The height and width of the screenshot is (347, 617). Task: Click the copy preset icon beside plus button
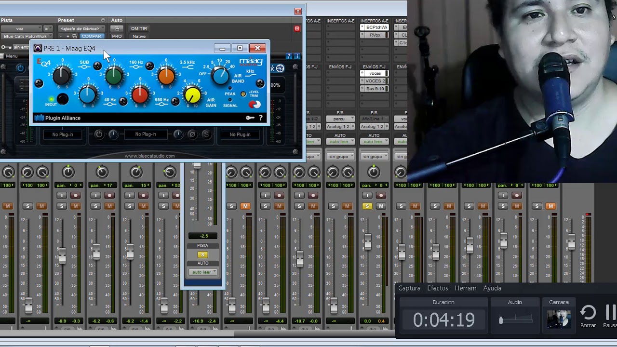75,36
